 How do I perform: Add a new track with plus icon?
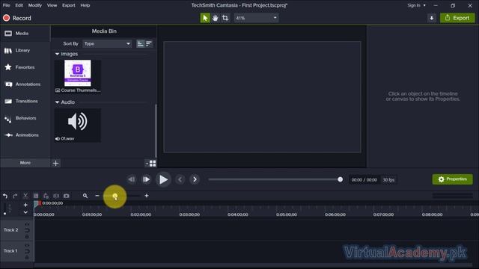25,205
